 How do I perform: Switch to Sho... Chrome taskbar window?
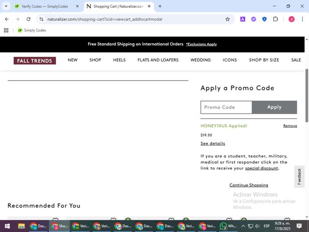click(x=59, y=226)
